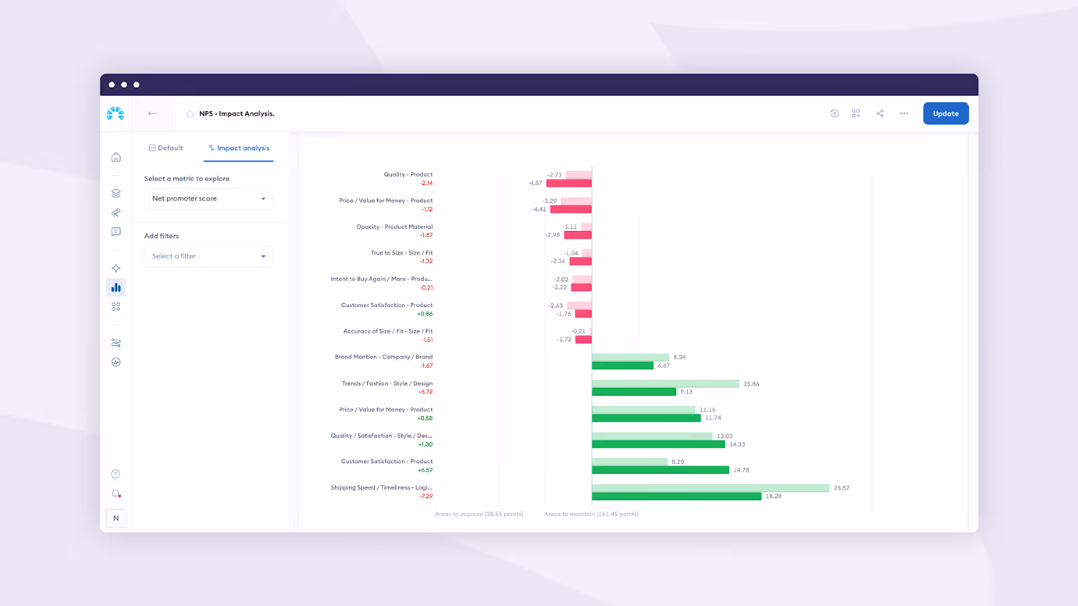Click the Shipping Speed / Timeliness label
This screenshot has width=1078, height=606.
coord(381,487)
